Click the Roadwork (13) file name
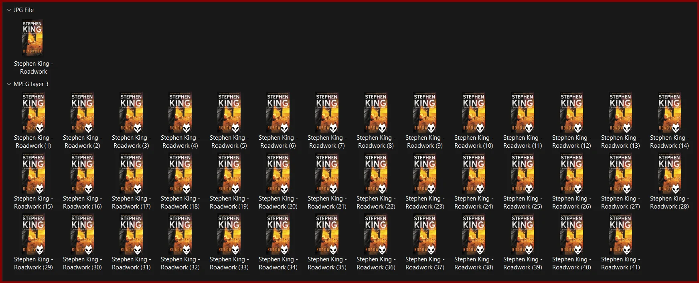Image resolution: width=699 pixels, height=283 pixels. click(620, 142)
